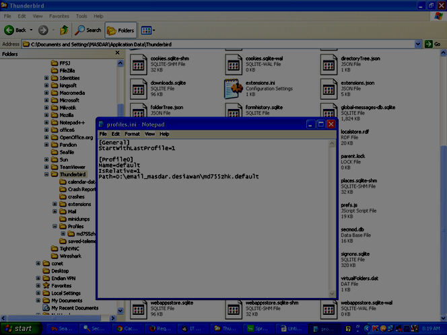Select the global-messages-db.sqlite file icon
The image size is (447, 335).
point(329,110)
